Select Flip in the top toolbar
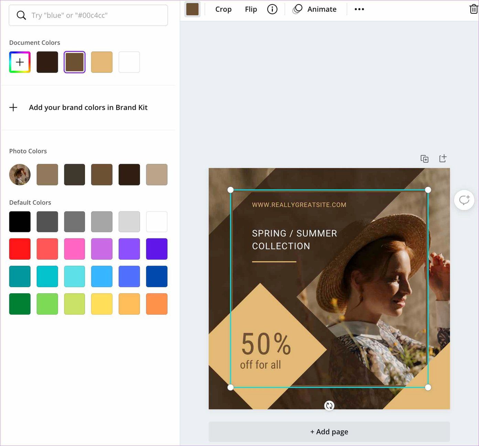This screenshot has width=479, height=446. click(x=251, y=9)
